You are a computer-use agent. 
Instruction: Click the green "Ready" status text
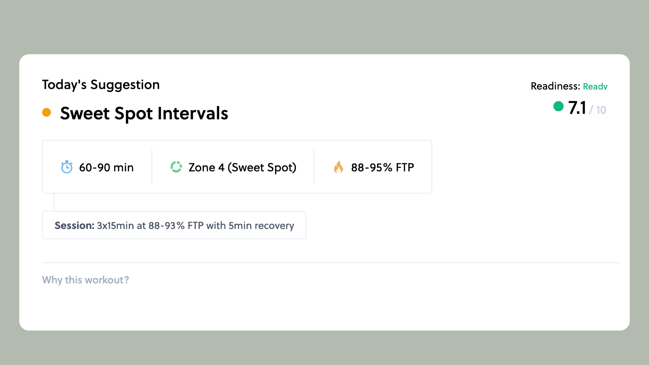pyautogui.click(x=595, y=86)
